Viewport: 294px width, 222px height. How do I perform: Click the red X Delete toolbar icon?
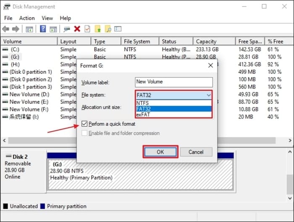point(77,29)
